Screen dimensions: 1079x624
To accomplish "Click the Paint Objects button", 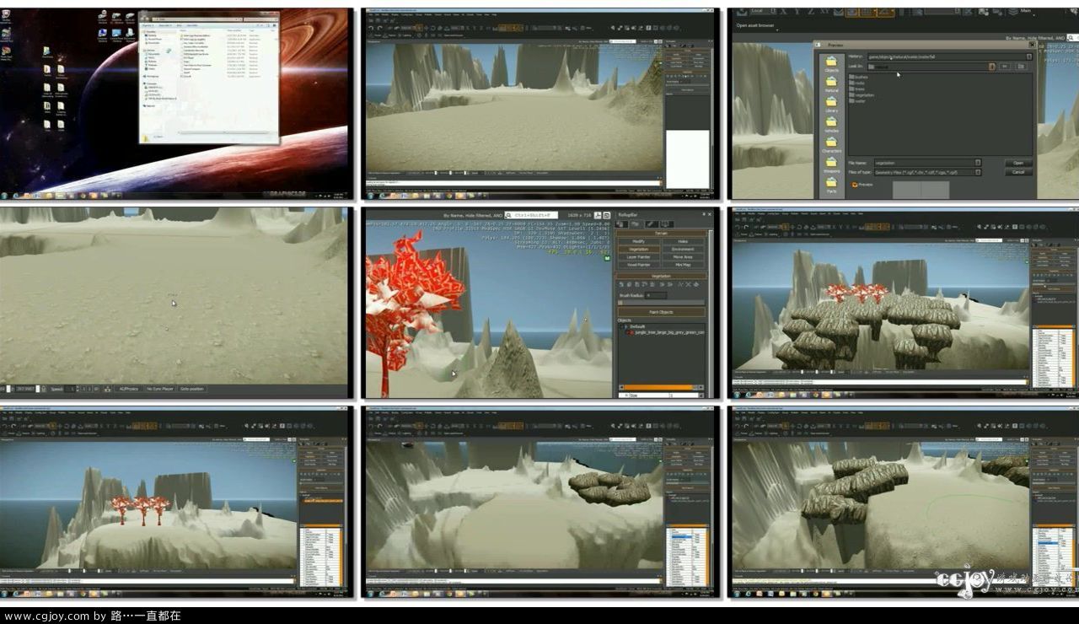I will (661, 312).
